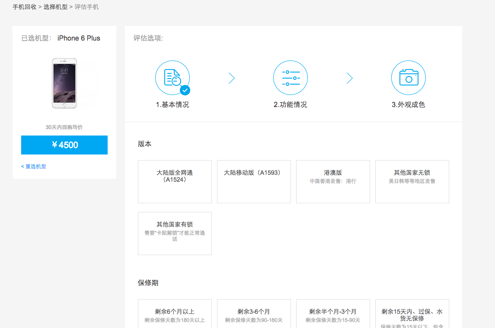Select warranty option 剩余3-6个月
The width and height of the screenshot is (495, 328).
click(254, 314)
